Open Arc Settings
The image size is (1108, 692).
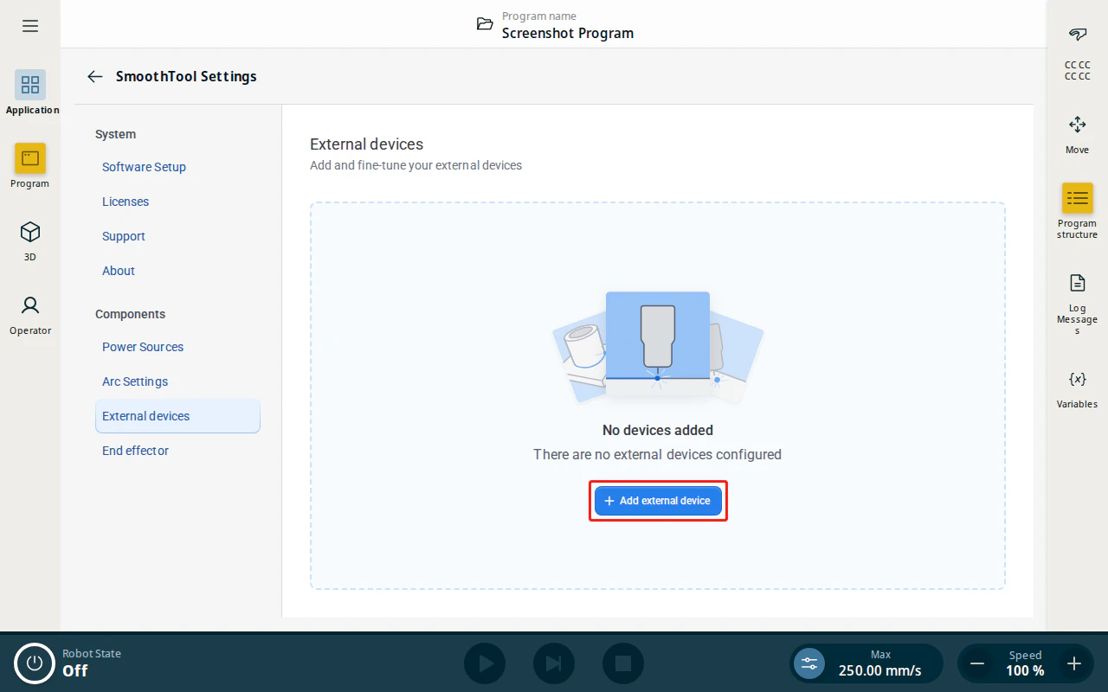click(x=135, y=381)
